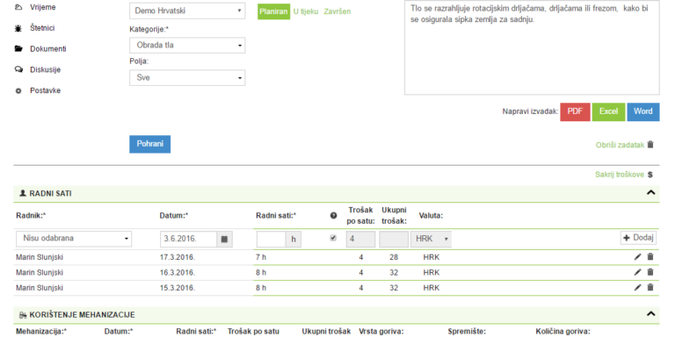Export the report as PDF
675x337 pixels.
pyautogui.click(x=575, y=111)
